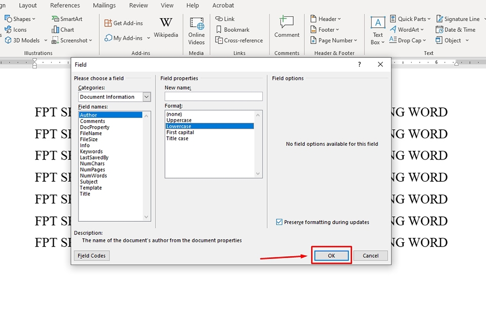Click the New name input field

click(214, 96)
